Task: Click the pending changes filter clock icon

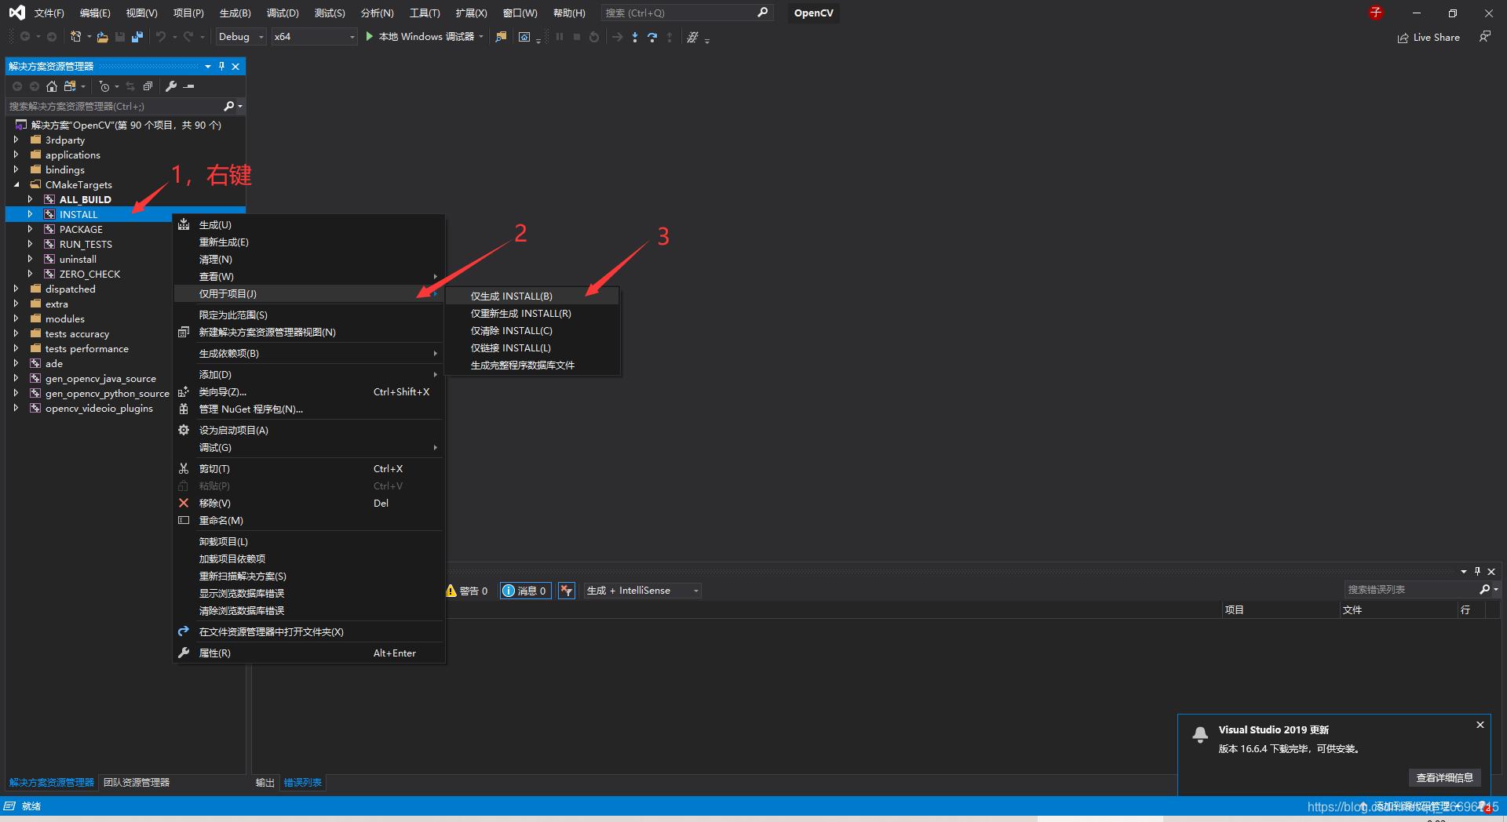Action: (104, 86)
